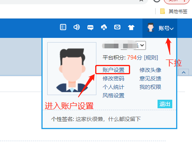Collapse panel using the up chevron button

click(183, 72)
